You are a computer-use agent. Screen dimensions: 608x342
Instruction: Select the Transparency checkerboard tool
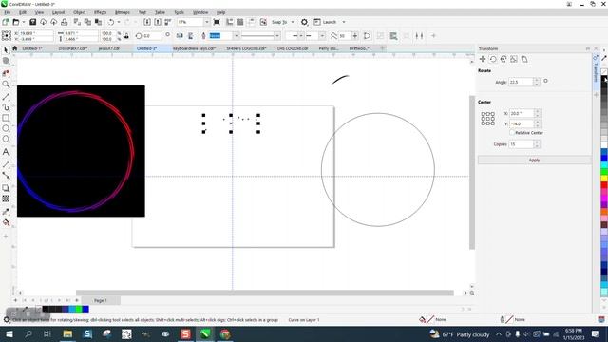pos(6,199)
